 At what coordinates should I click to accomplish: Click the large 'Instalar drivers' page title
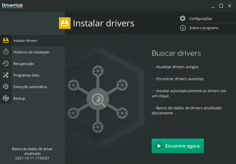(103, 23)
